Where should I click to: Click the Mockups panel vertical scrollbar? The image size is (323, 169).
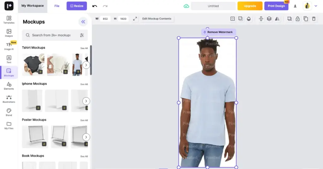[91, 60]
